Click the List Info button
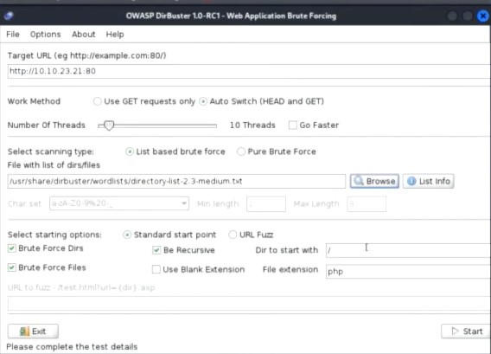Screen dimensions: 491x354 point(429,181)
